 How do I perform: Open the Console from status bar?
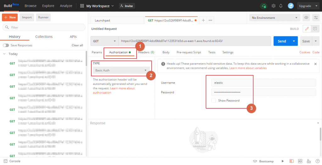point(12,161)
